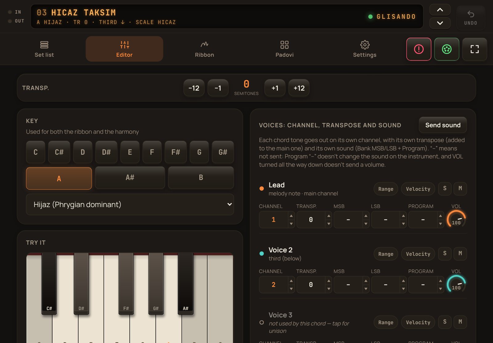Select key C#

59,152
